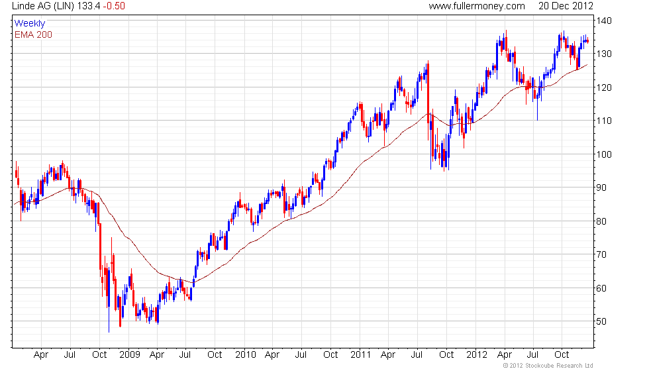Click the chart date '20 Dec 2012'
The width and height of the screenshot is (649, 371).
tap(566, 6)
